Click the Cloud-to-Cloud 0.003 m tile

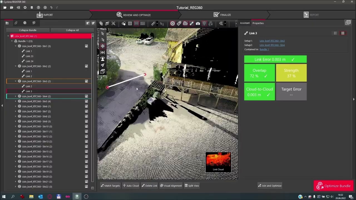pos(259,92)
